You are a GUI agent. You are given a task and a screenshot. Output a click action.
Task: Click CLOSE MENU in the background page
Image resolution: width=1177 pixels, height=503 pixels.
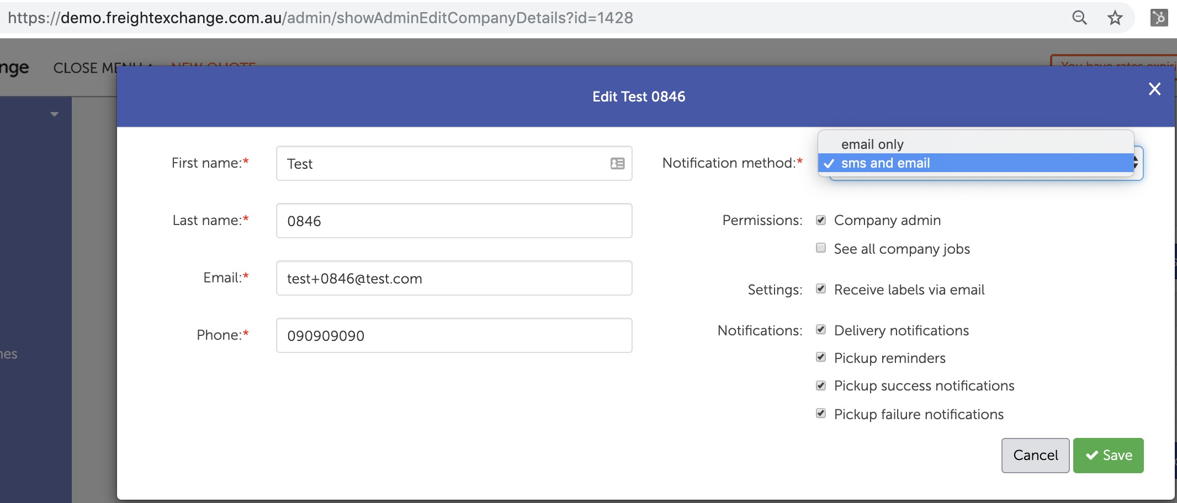pos(102,68)
